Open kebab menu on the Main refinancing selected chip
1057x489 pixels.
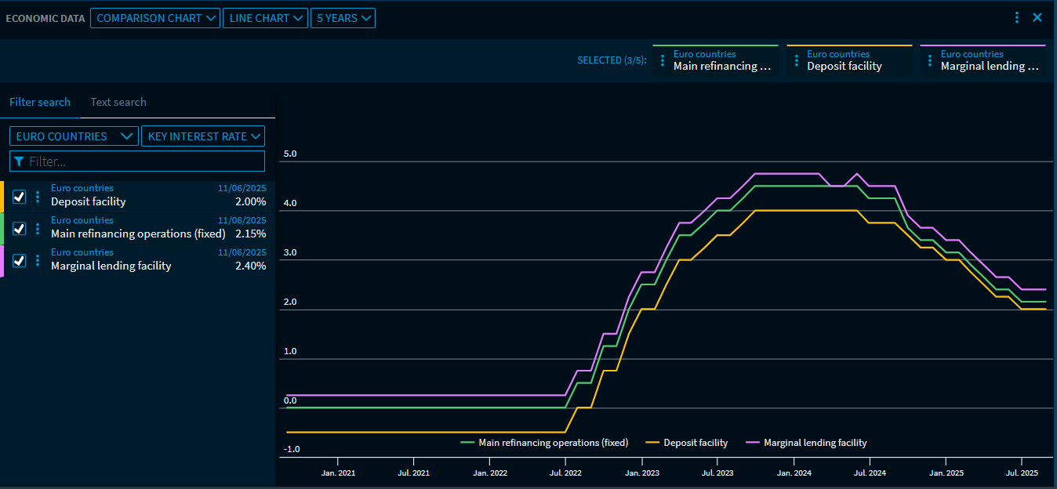pyautogui.click(x=662, y=60)
